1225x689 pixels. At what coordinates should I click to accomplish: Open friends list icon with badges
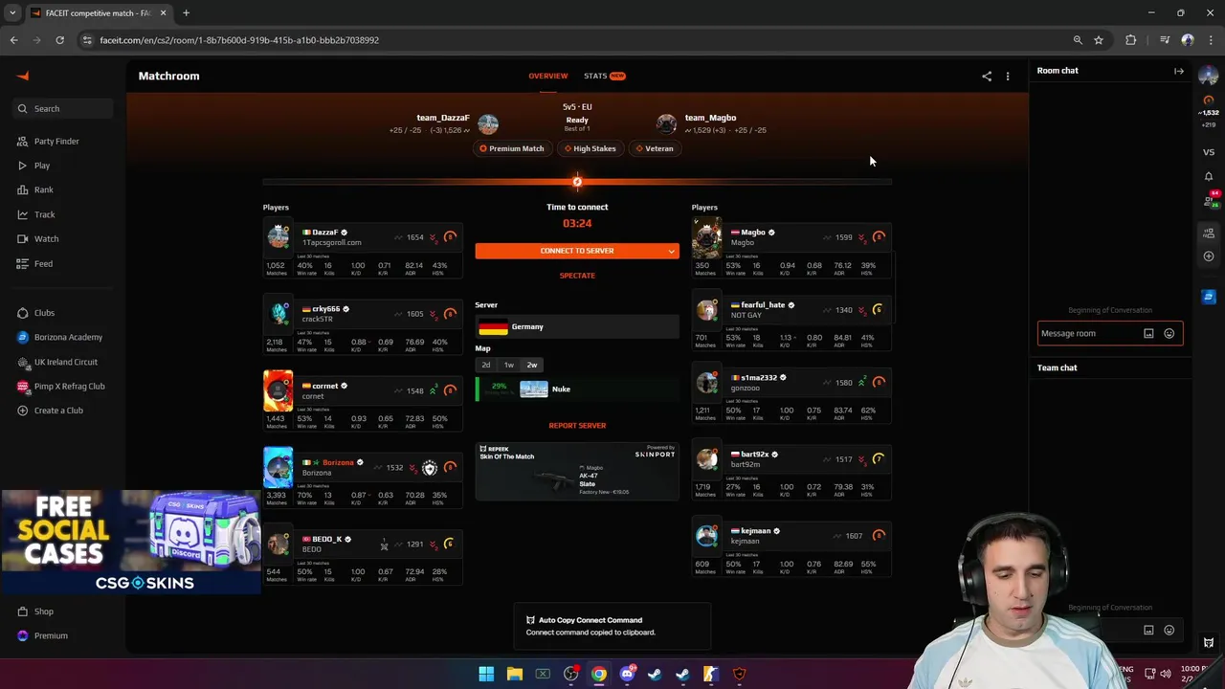pyautogui.click(x=1210, y=200)
